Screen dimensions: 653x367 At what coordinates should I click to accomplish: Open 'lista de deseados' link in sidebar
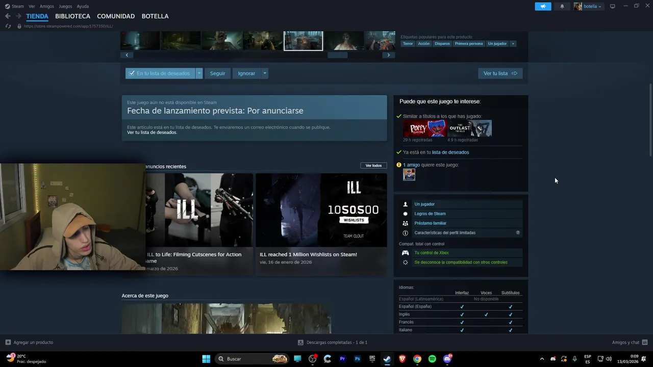[x=450, y=152]
